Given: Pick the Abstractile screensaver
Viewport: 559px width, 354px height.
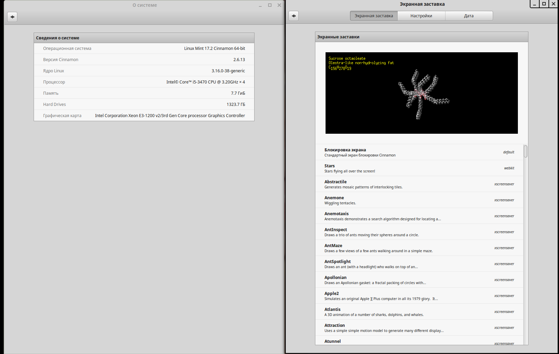Looking at the screenshot, I should 419,184.
